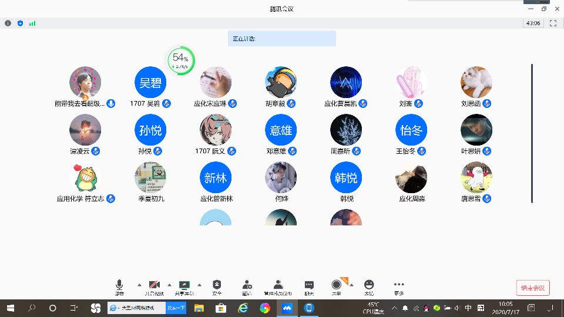Open the chat window
Screen dimensions: 564x317
309,285
